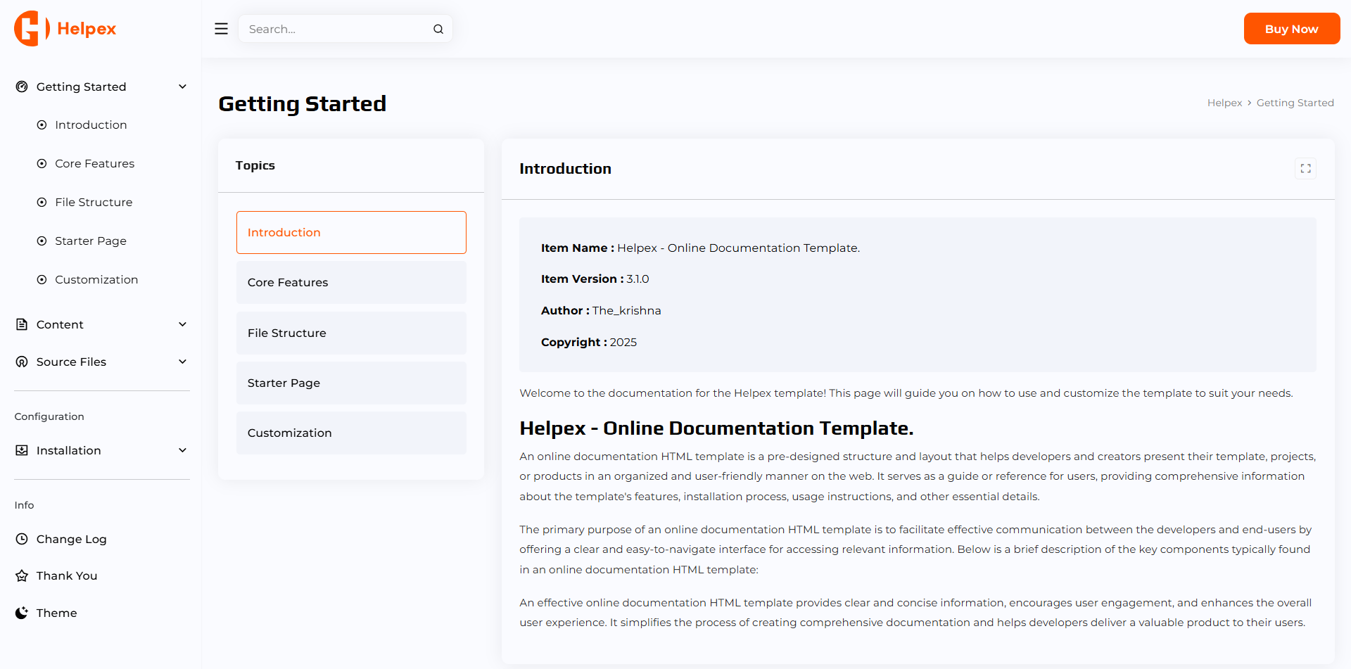Follow the Helpex breadcrumb link

pyautogui.click(x=1224, y=103)
